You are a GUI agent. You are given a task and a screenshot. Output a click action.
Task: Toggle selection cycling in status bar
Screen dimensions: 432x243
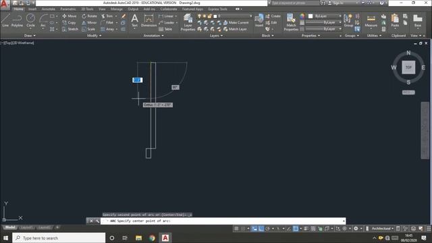click(x=320, y=228)
